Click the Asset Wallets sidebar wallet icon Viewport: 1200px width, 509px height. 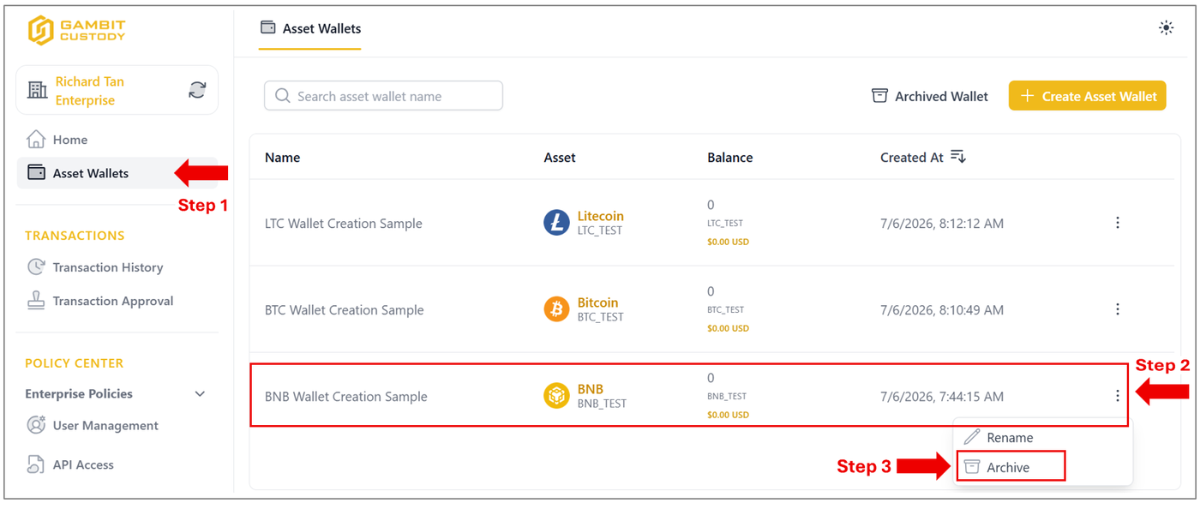pyautogui.click(x=36, y=172)
